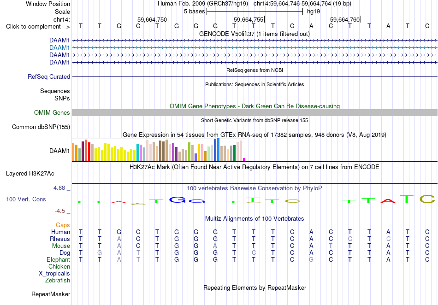This screenshot has height=305, width=438.
Task: Click the faded T mismatch in Mouse row
Action: click(x=331, y=246)
